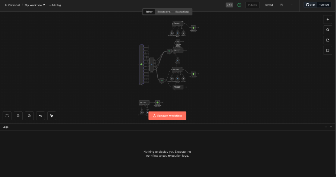This screenshot has height=177, width=336.
Task: Open the workflow history clock icon
Action: click(x=282, y=5)
